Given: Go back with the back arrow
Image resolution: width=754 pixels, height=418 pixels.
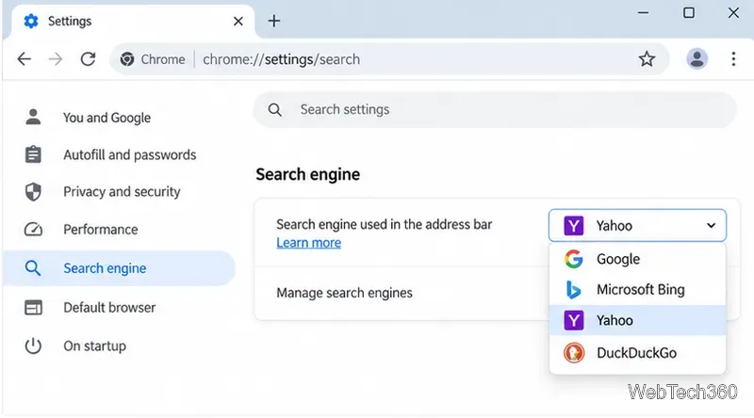Looking at the screenshot, I should (x=25, y=59).
